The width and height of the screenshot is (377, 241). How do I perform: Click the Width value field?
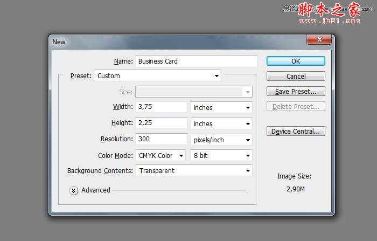click(161, 107)
